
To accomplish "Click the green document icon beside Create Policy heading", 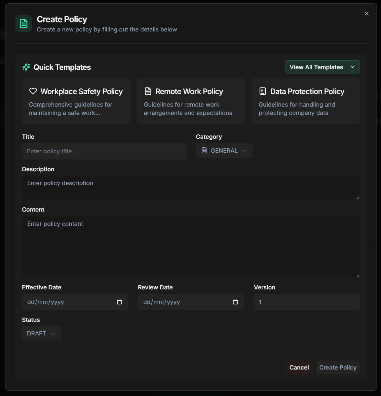I will (x=23, y=24).
